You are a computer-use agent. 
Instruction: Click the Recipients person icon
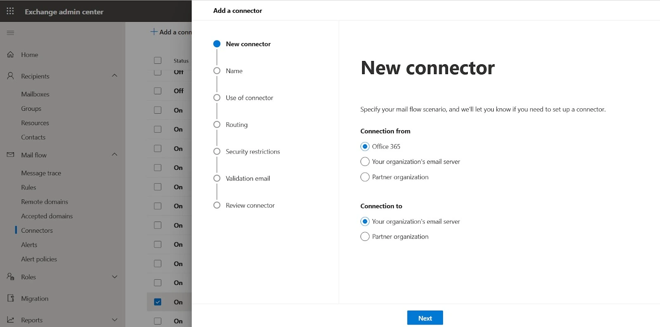click(11, 76)
